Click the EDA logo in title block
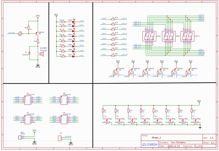The image size is (219, 151). point(150,144)
